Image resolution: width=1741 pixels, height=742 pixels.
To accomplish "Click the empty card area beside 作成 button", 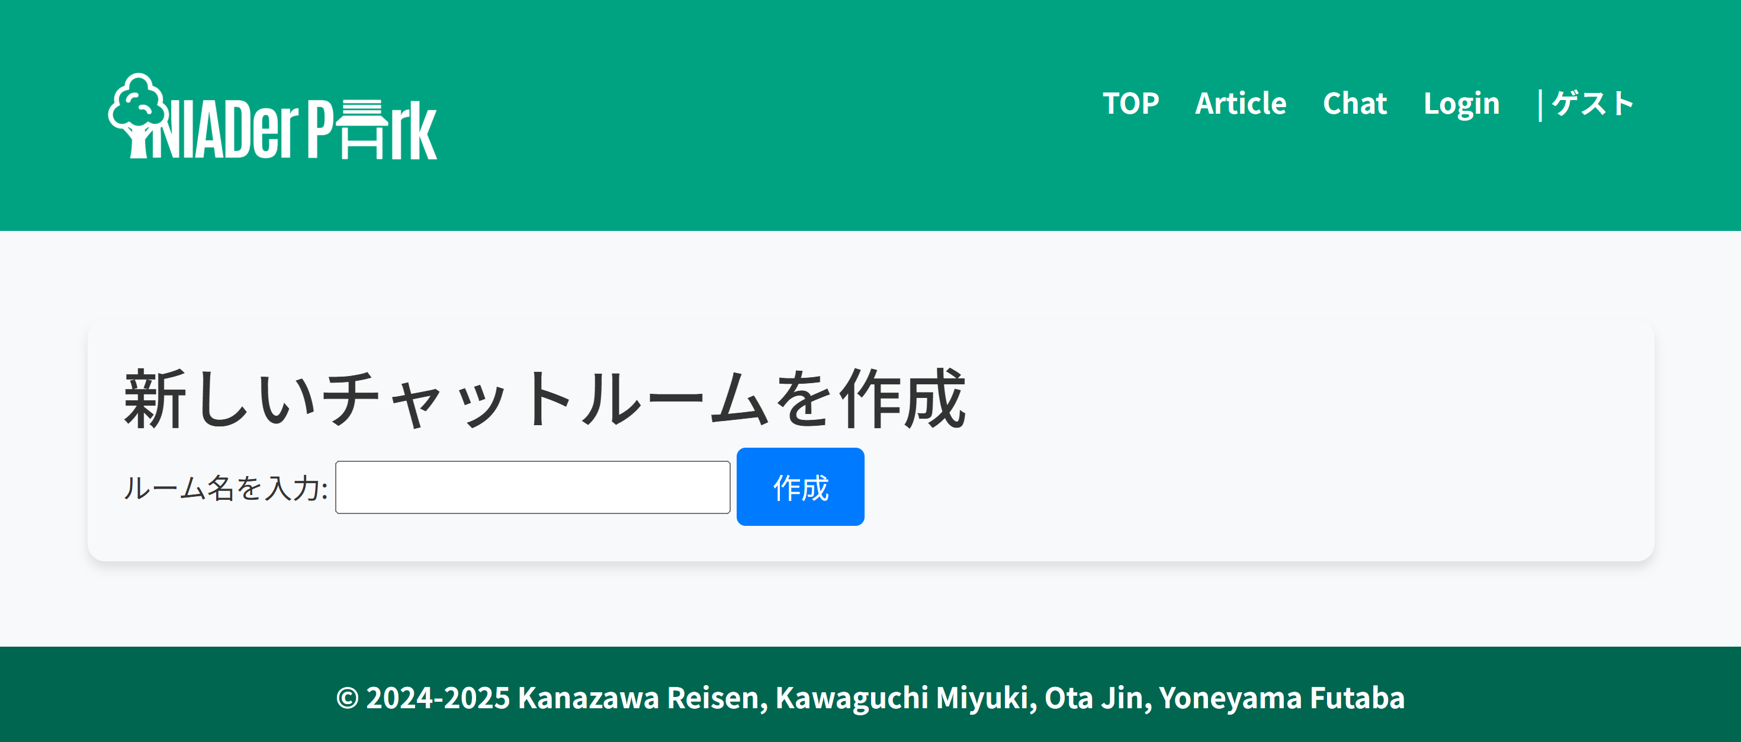I will point(1257,487).
